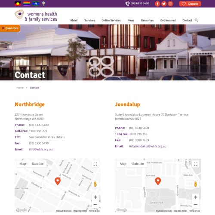Click the Donate button
The width and height of the screenshot is (215, 215).
click(x=190, y=4)
